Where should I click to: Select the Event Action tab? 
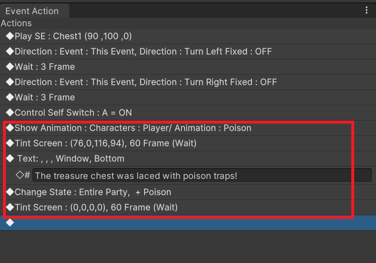[x=32, y=11]
